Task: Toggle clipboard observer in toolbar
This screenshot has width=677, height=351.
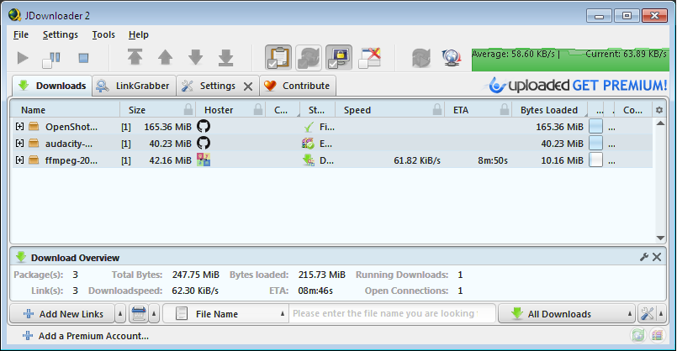Action: pyautogui.click(x=278, y=57)
